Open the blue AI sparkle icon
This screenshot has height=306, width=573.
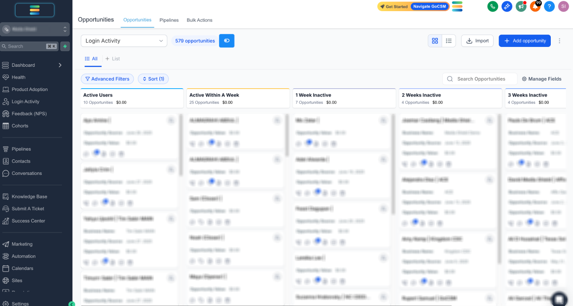tap(507, 6)
